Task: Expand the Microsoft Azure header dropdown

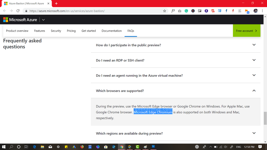Action: tap(44, 20)
